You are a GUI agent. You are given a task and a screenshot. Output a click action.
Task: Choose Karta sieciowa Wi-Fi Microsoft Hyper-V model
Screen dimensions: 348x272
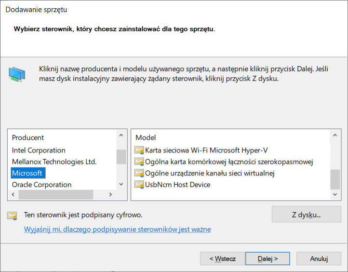(x=206, y=150)
